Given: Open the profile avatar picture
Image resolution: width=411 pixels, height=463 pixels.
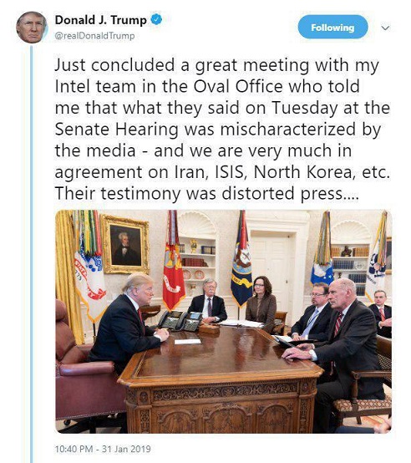Looking at the screenshot, I should [31, 28].
